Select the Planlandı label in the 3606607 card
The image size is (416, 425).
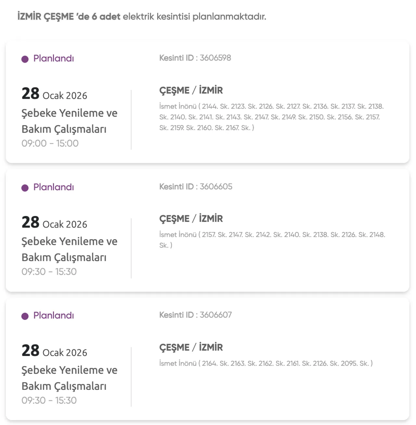pyautogui.click(x=54, y=315)
